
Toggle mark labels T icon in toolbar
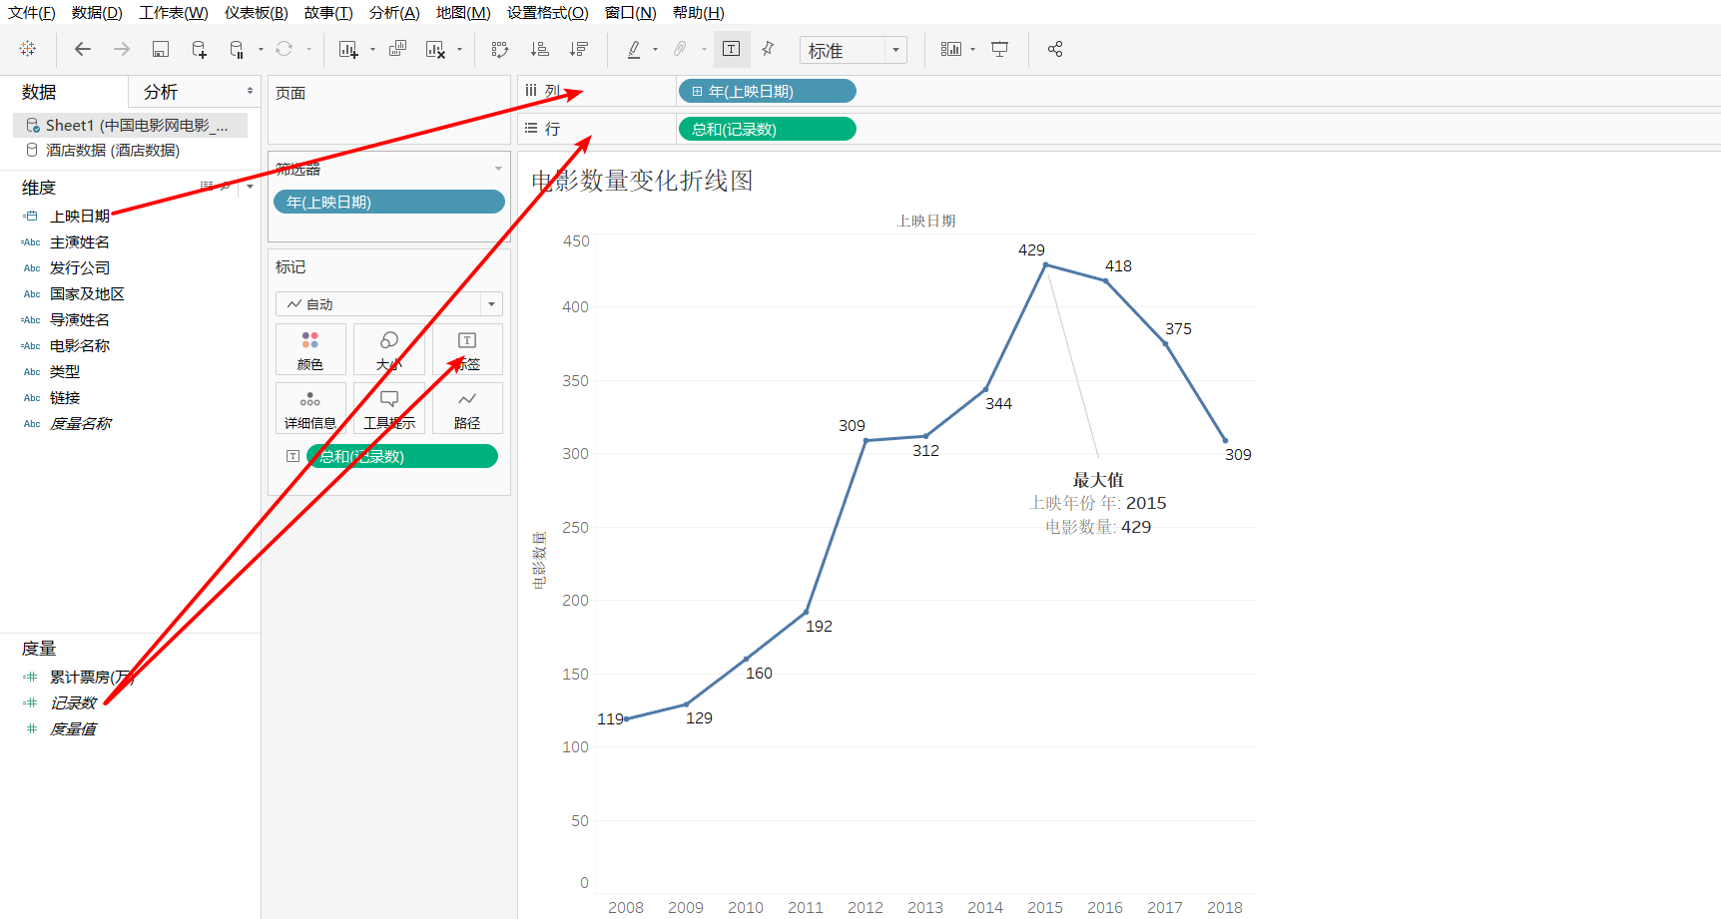[x=731, y=49]
